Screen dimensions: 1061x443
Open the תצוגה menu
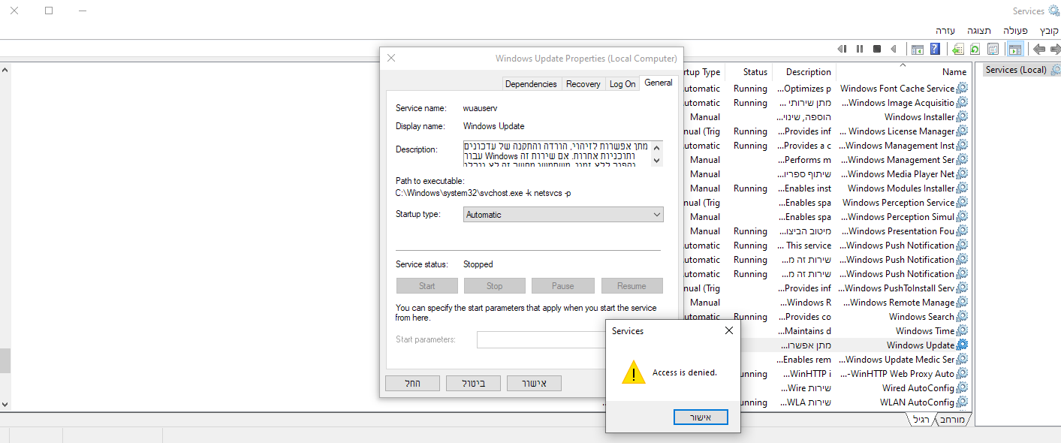979,31
